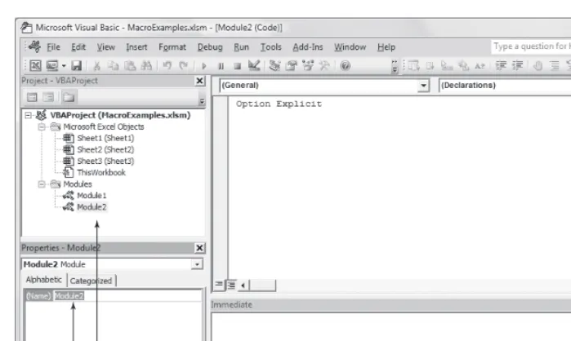
Task: Open the Insert object dropdown arrow
Action: tap(64, 66)
